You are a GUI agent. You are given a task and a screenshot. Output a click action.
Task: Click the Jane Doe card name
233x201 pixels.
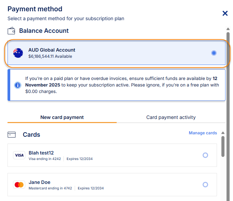(x=40, y=182)
